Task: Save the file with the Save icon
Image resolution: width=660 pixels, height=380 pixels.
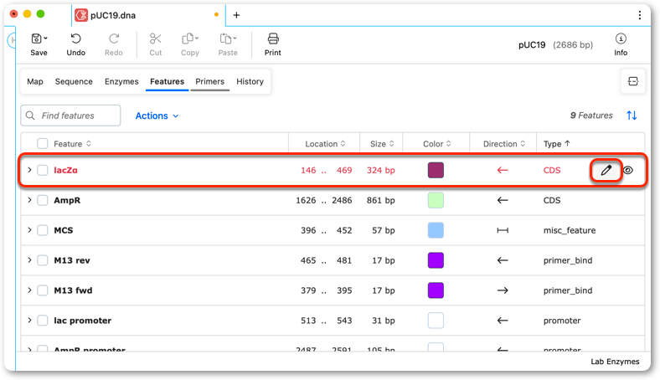Action: point(36,39)
